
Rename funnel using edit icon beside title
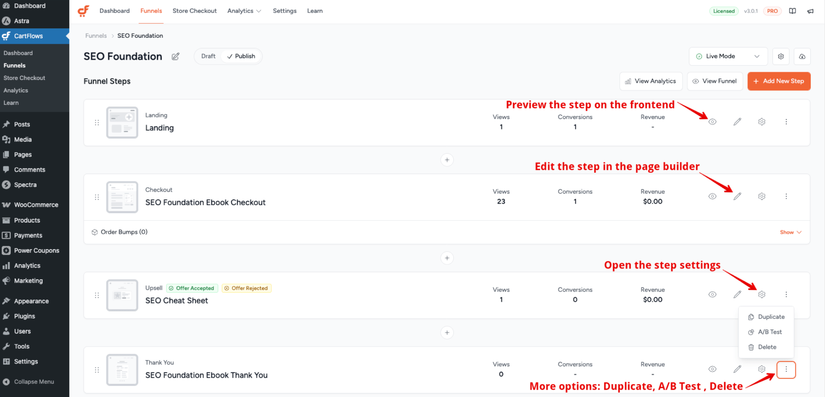click(175, 56)
